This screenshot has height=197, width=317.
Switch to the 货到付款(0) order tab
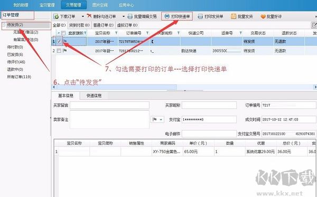pyautogui.click(x=79, y=25)
